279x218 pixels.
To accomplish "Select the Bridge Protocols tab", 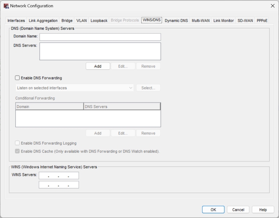I will click(x=125, y=20).
